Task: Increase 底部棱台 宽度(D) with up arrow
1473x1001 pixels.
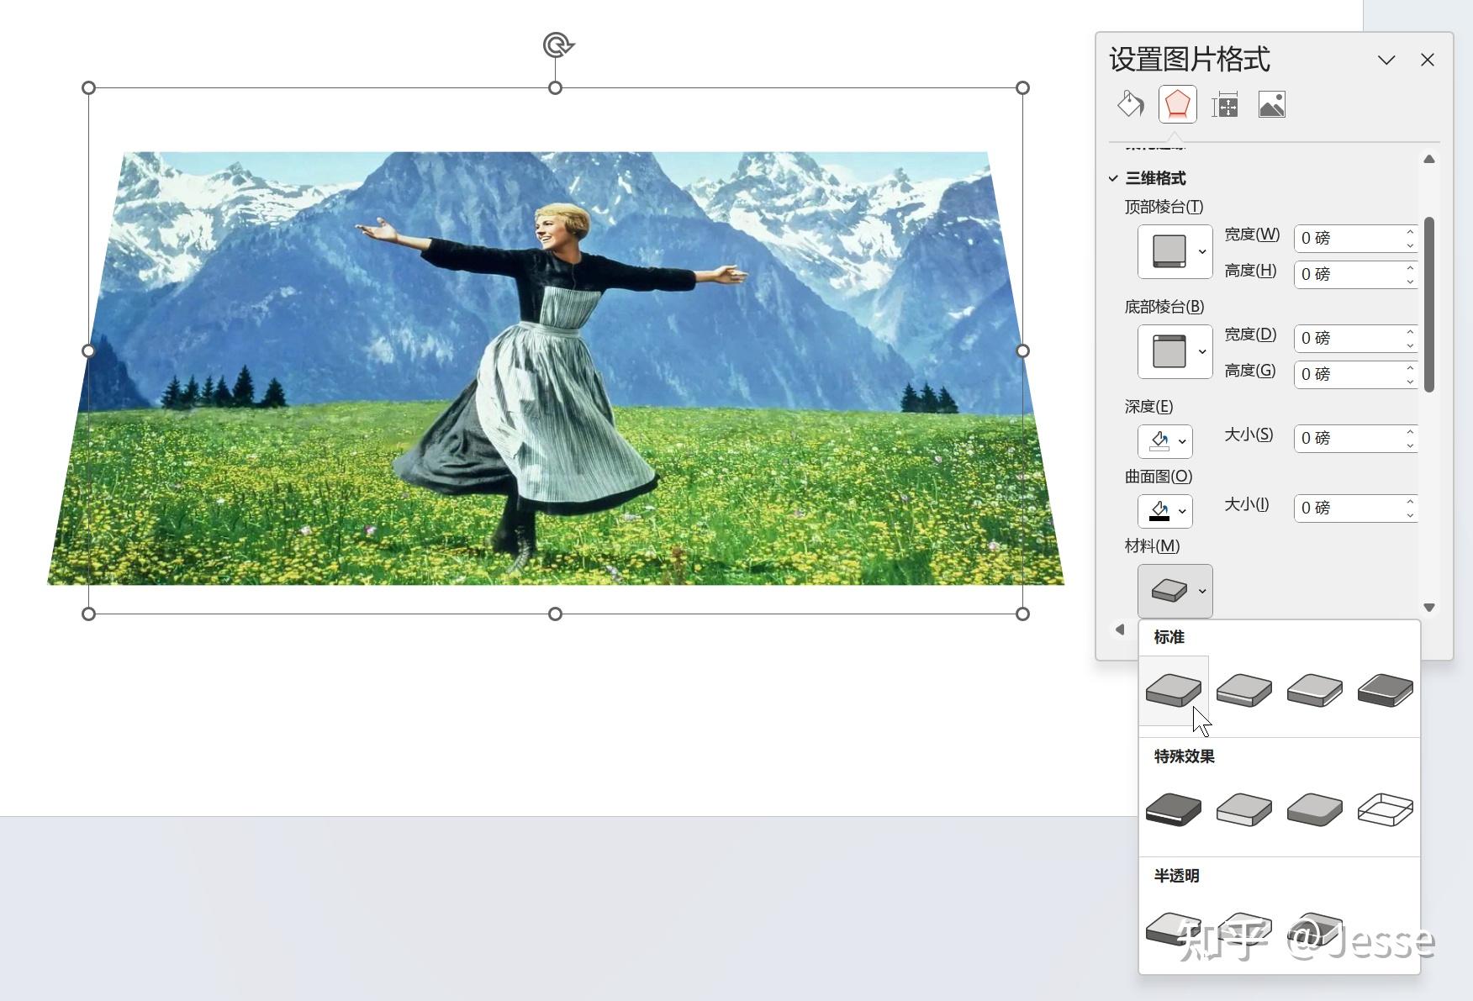Action: 1410,332
